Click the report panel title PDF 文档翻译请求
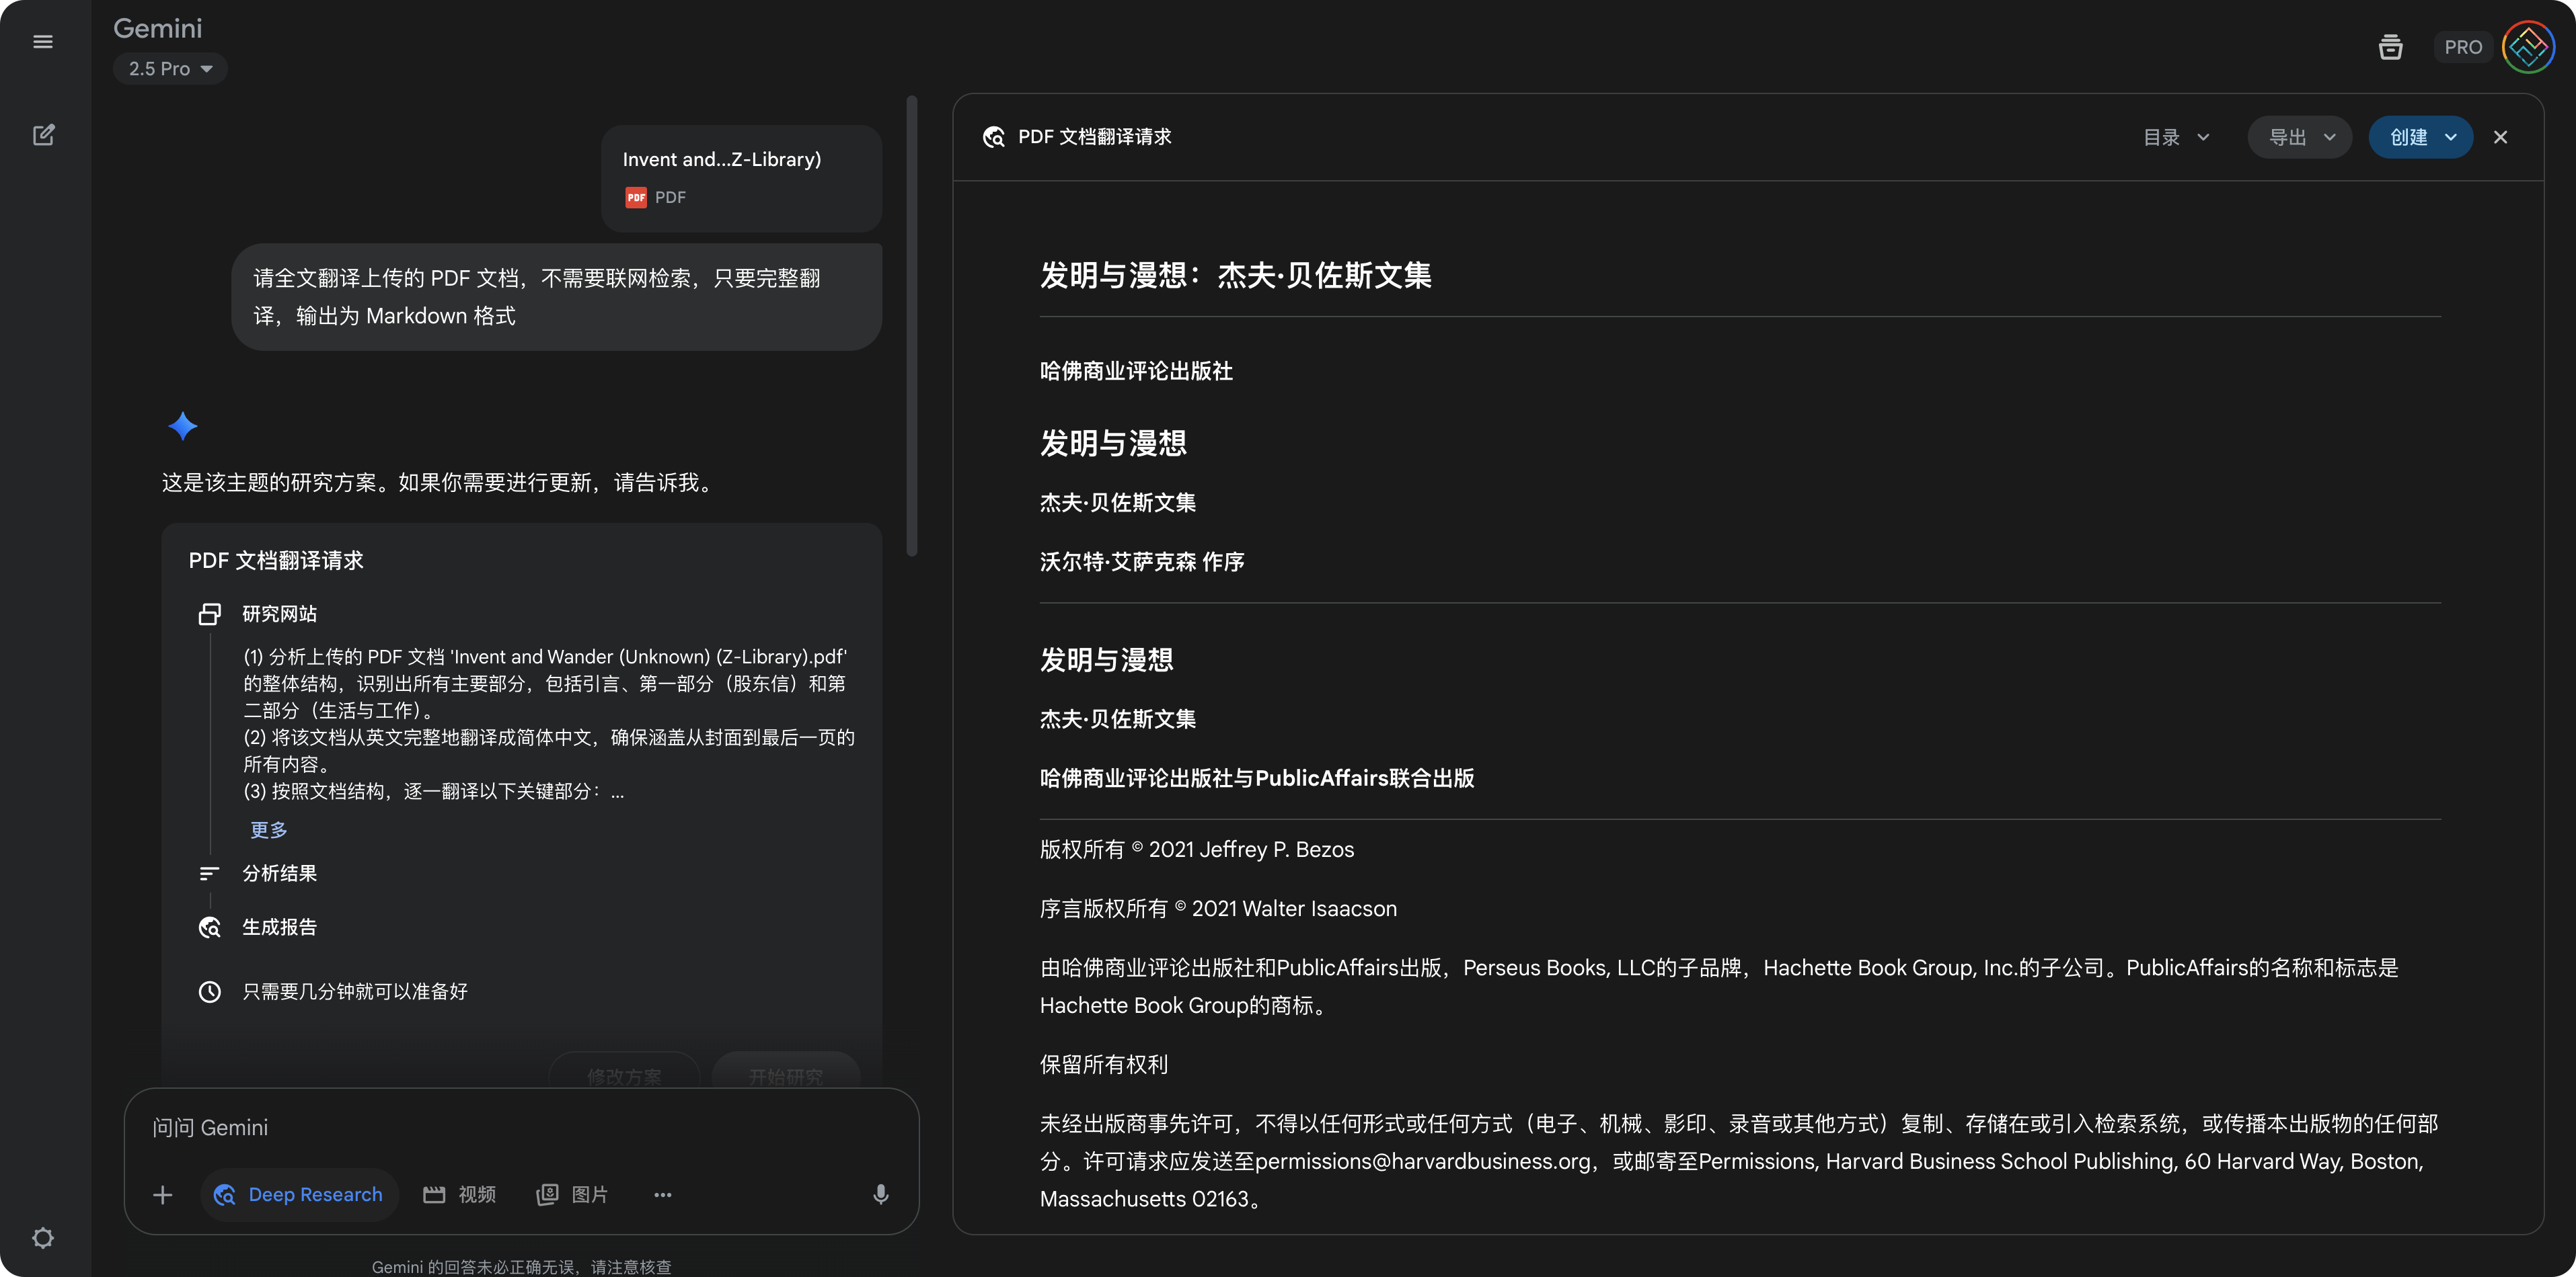Viewport: 2576px width, 1277px height. pyautogui.click(x=1095, y=137)
